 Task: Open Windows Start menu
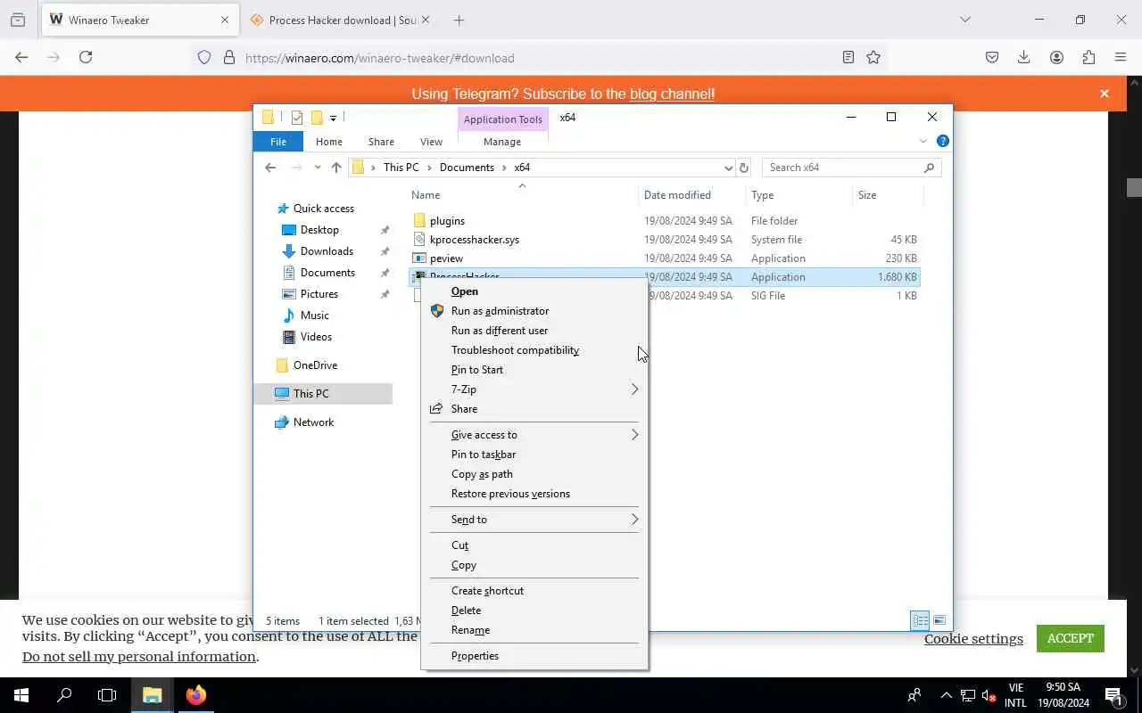21,695
